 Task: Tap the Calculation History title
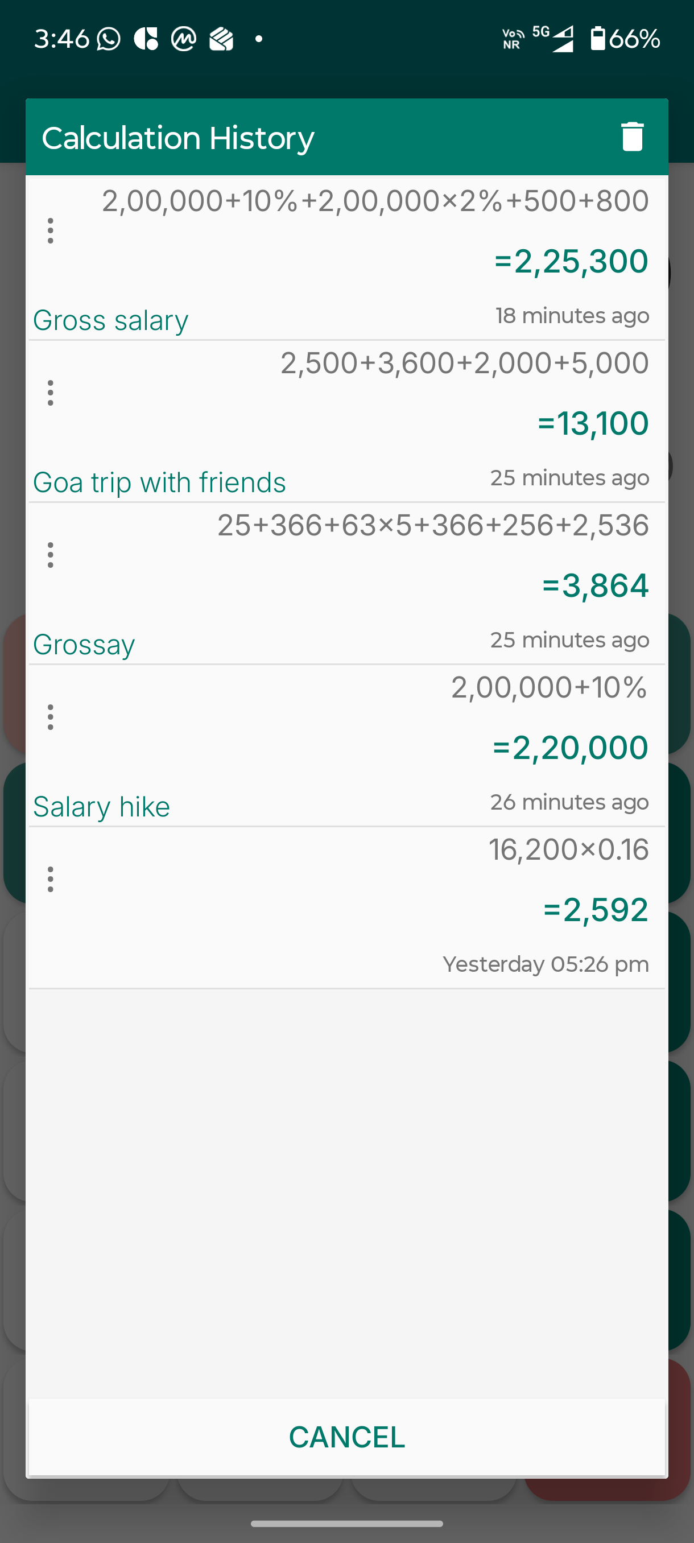(x=178, y=138)
